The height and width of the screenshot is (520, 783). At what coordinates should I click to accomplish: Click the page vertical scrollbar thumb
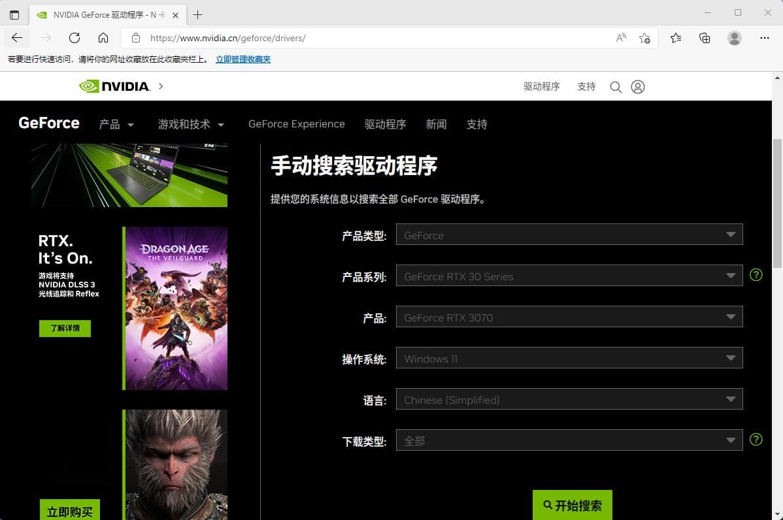click(x=778, y=203)
